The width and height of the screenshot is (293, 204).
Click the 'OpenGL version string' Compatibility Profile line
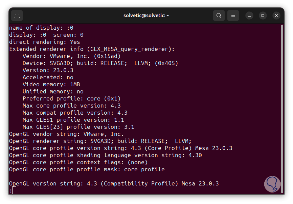tap(114, 183)
